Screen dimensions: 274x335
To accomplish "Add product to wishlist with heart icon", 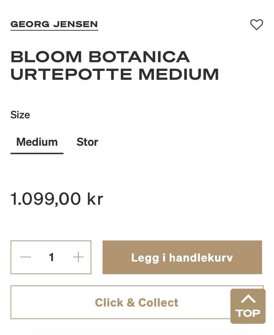I will coord(256,25).
